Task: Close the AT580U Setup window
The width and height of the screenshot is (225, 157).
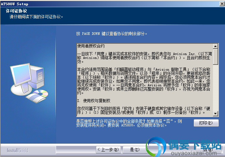Action: point(222,4)
